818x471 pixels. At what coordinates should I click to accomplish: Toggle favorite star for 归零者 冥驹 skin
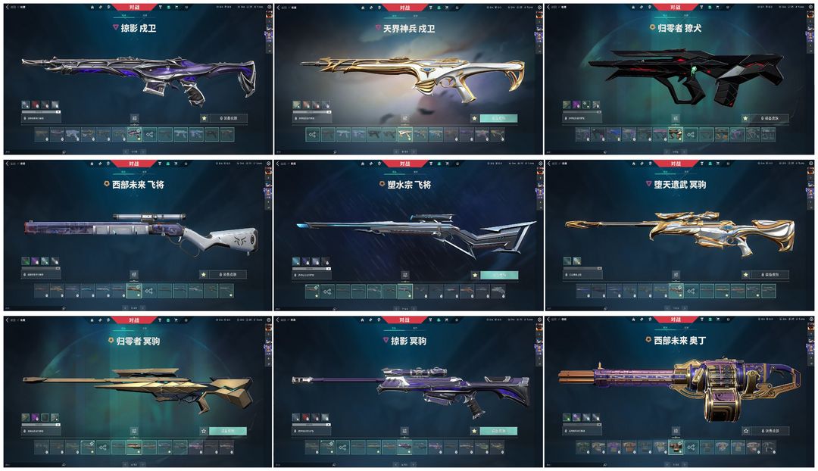[204, 431]
